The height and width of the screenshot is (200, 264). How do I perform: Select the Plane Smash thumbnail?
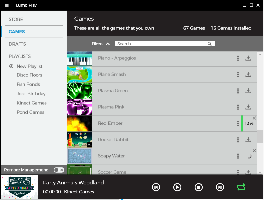[80, 75]
